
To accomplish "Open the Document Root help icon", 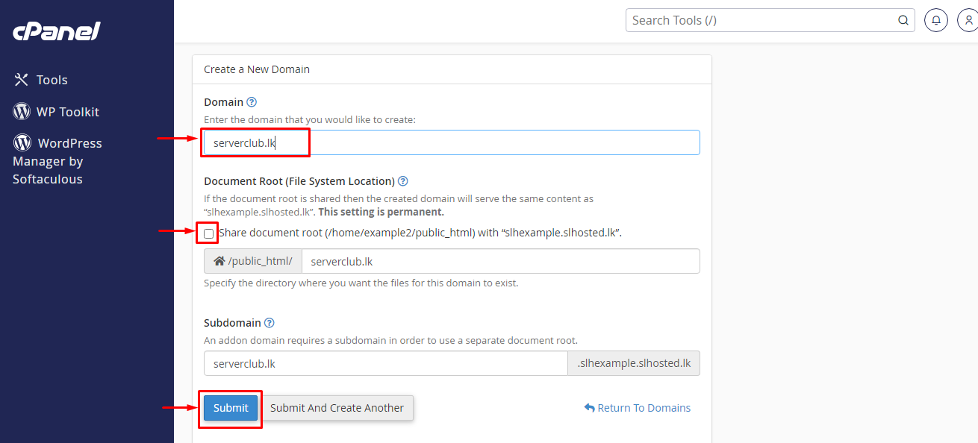I will 402,180.
